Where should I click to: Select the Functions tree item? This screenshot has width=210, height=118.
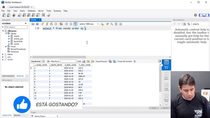14,52
